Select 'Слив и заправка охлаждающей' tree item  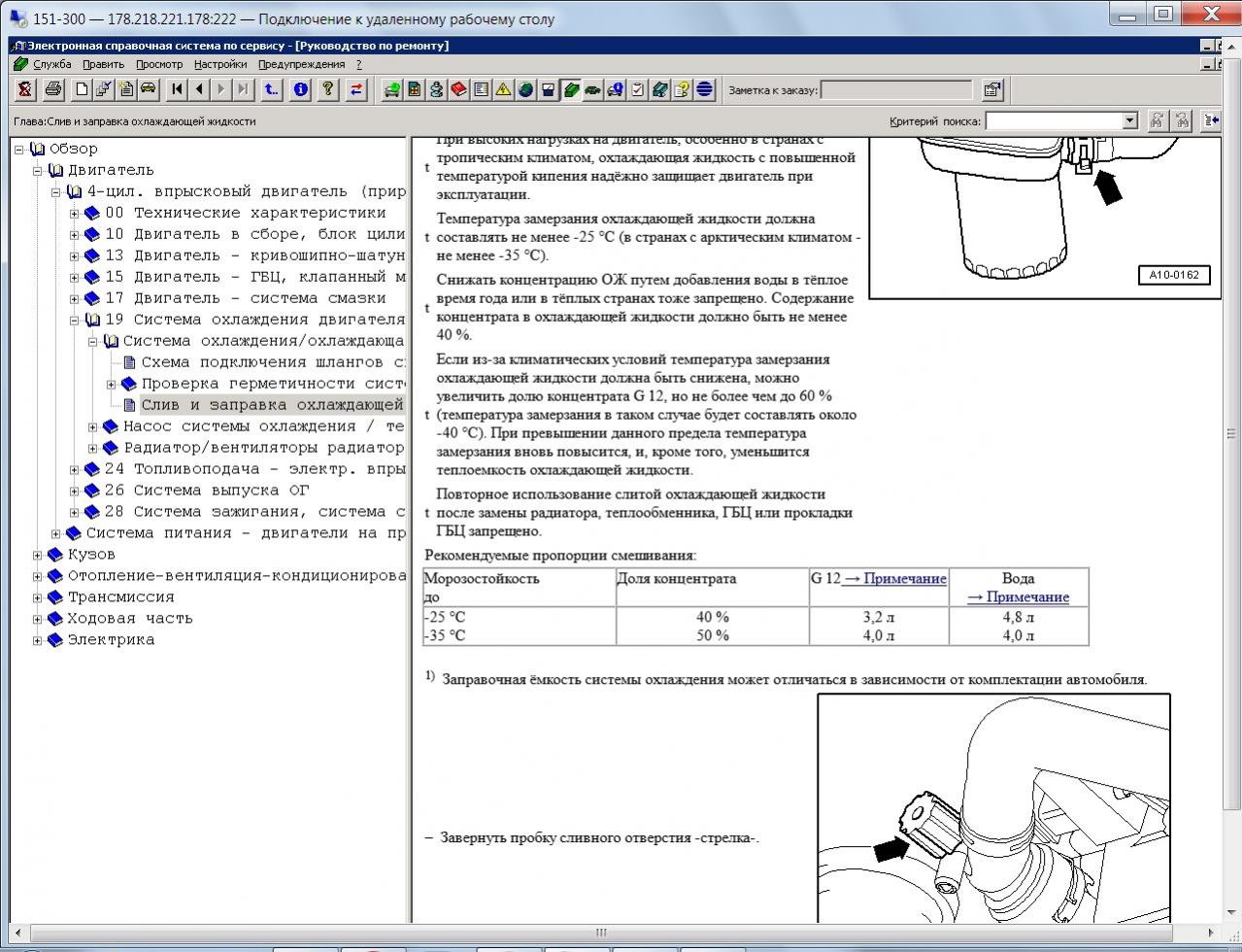pos(273,405)
